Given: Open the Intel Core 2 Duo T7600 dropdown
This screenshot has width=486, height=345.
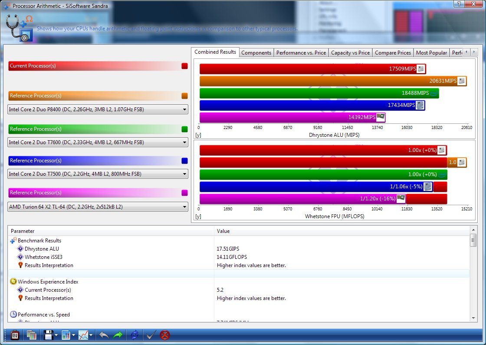Looking at the screenshot, I should tap(98, 142).
